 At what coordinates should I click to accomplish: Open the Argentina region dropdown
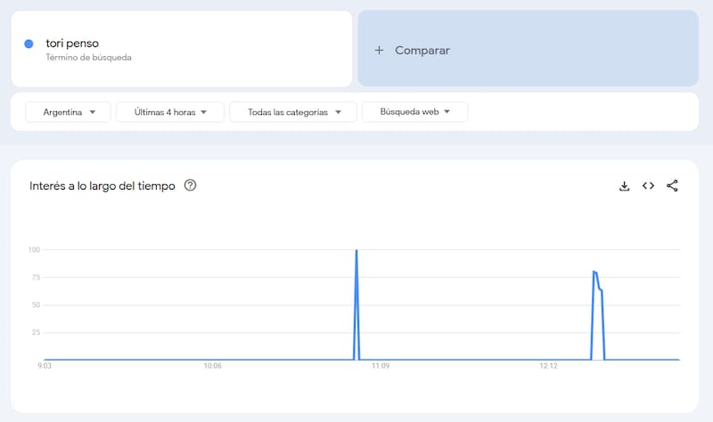[69, 112]
